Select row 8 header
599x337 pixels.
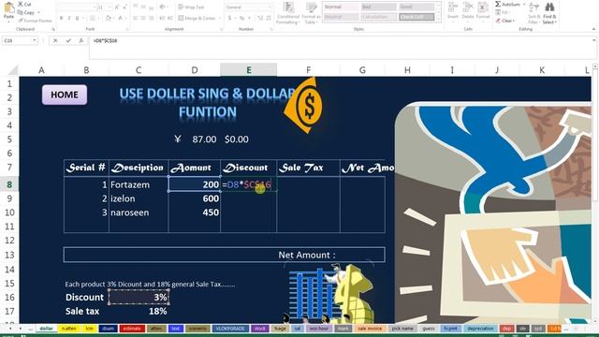[x=9, y=184]
